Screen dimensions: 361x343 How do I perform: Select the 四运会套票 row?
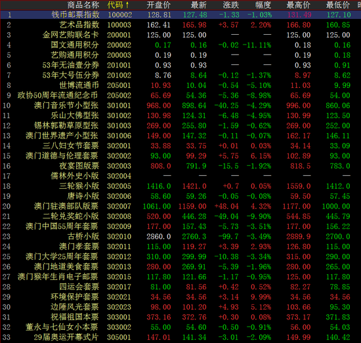180,287
